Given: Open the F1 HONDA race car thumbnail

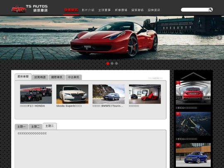Looking at the screenshot, I should coord(36,94).
